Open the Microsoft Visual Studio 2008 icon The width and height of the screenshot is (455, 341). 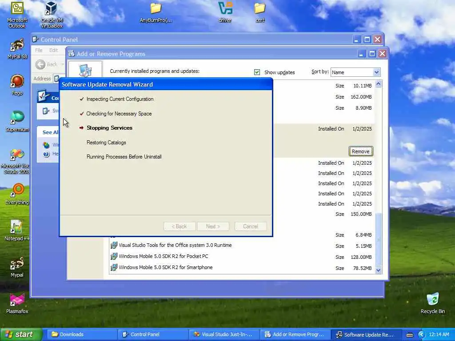pos(16,161)
